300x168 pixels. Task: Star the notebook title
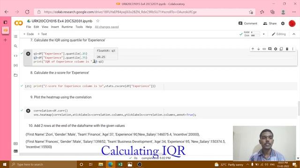(98, 21)
